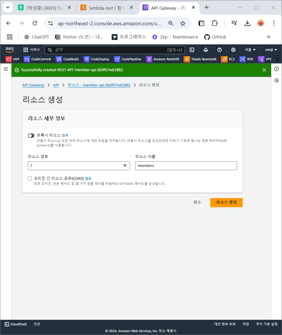The width and height of the screenshot is (282, 335).
Task: Open the hexagon tools icon in right panel
Action: (277, 81)
